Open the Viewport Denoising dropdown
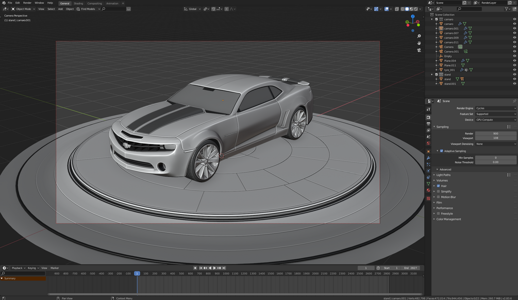Viewport: 518px width, 300px height. (495, 144)
